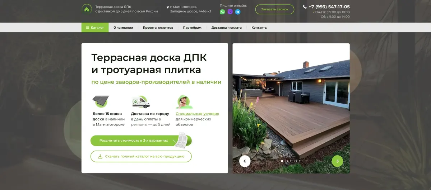Click Заказать звонок button
This screenshot has width=431, height=190.
(x=275, y=9)
